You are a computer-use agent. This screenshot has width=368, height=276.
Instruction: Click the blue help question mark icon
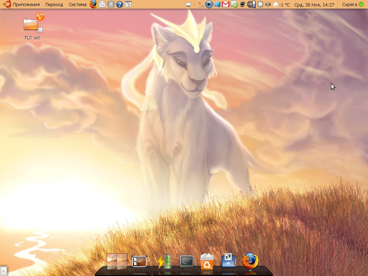[x=120, y=4]
